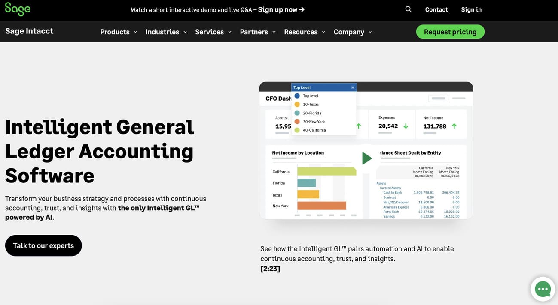Screen dimensions: 558x305
Task: Click the Request pricing button
Action: pos(450,32)
